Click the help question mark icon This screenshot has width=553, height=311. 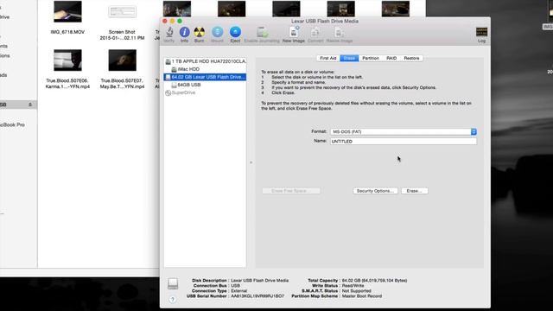coord(173,300)
